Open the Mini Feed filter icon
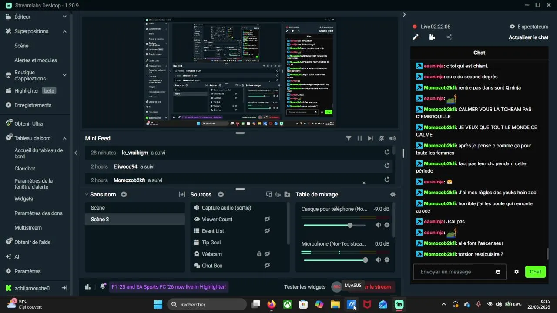557x313 pixels. point(349,138)
